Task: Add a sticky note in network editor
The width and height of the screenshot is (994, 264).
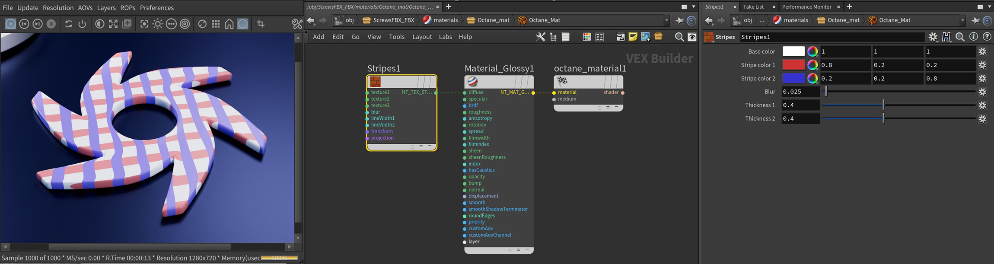Action: 633,37
